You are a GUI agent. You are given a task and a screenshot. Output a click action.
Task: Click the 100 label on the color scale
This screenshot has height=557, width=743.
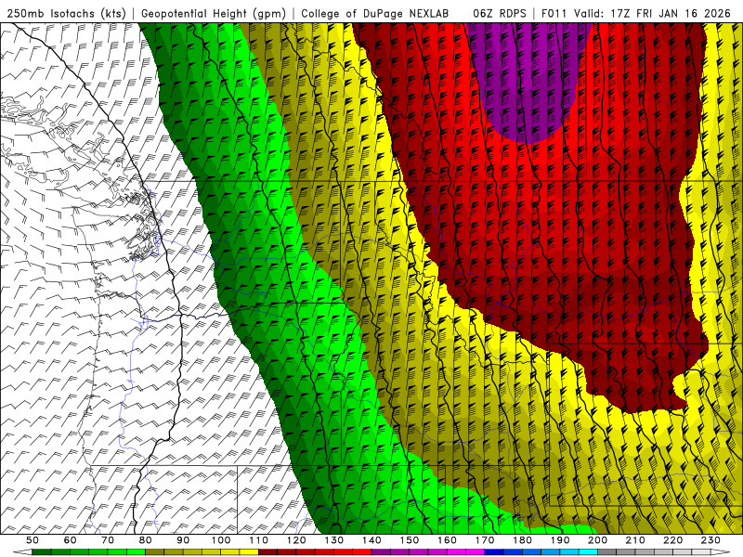221,540
